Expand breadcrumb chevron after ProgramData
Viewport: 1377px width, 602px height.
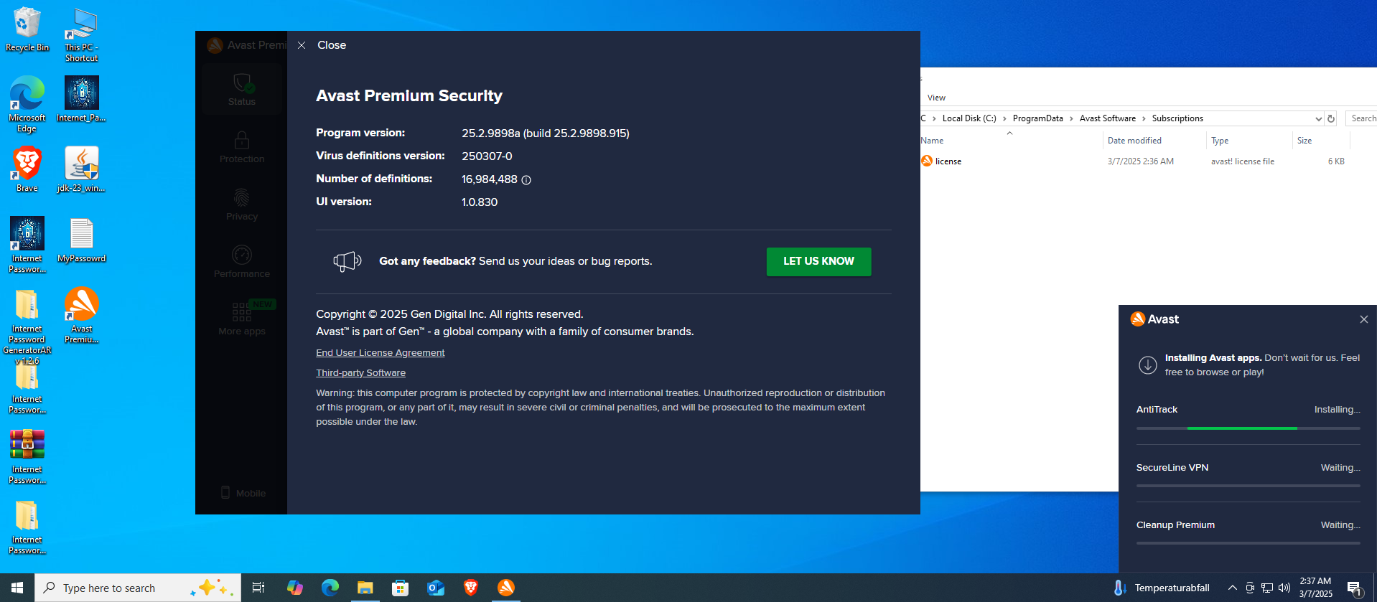tap(1071, 118)
